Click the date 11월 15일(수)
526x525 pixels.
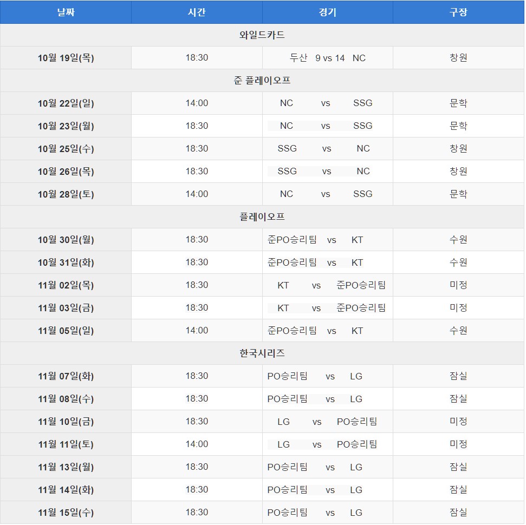click(x=66, y=513)
